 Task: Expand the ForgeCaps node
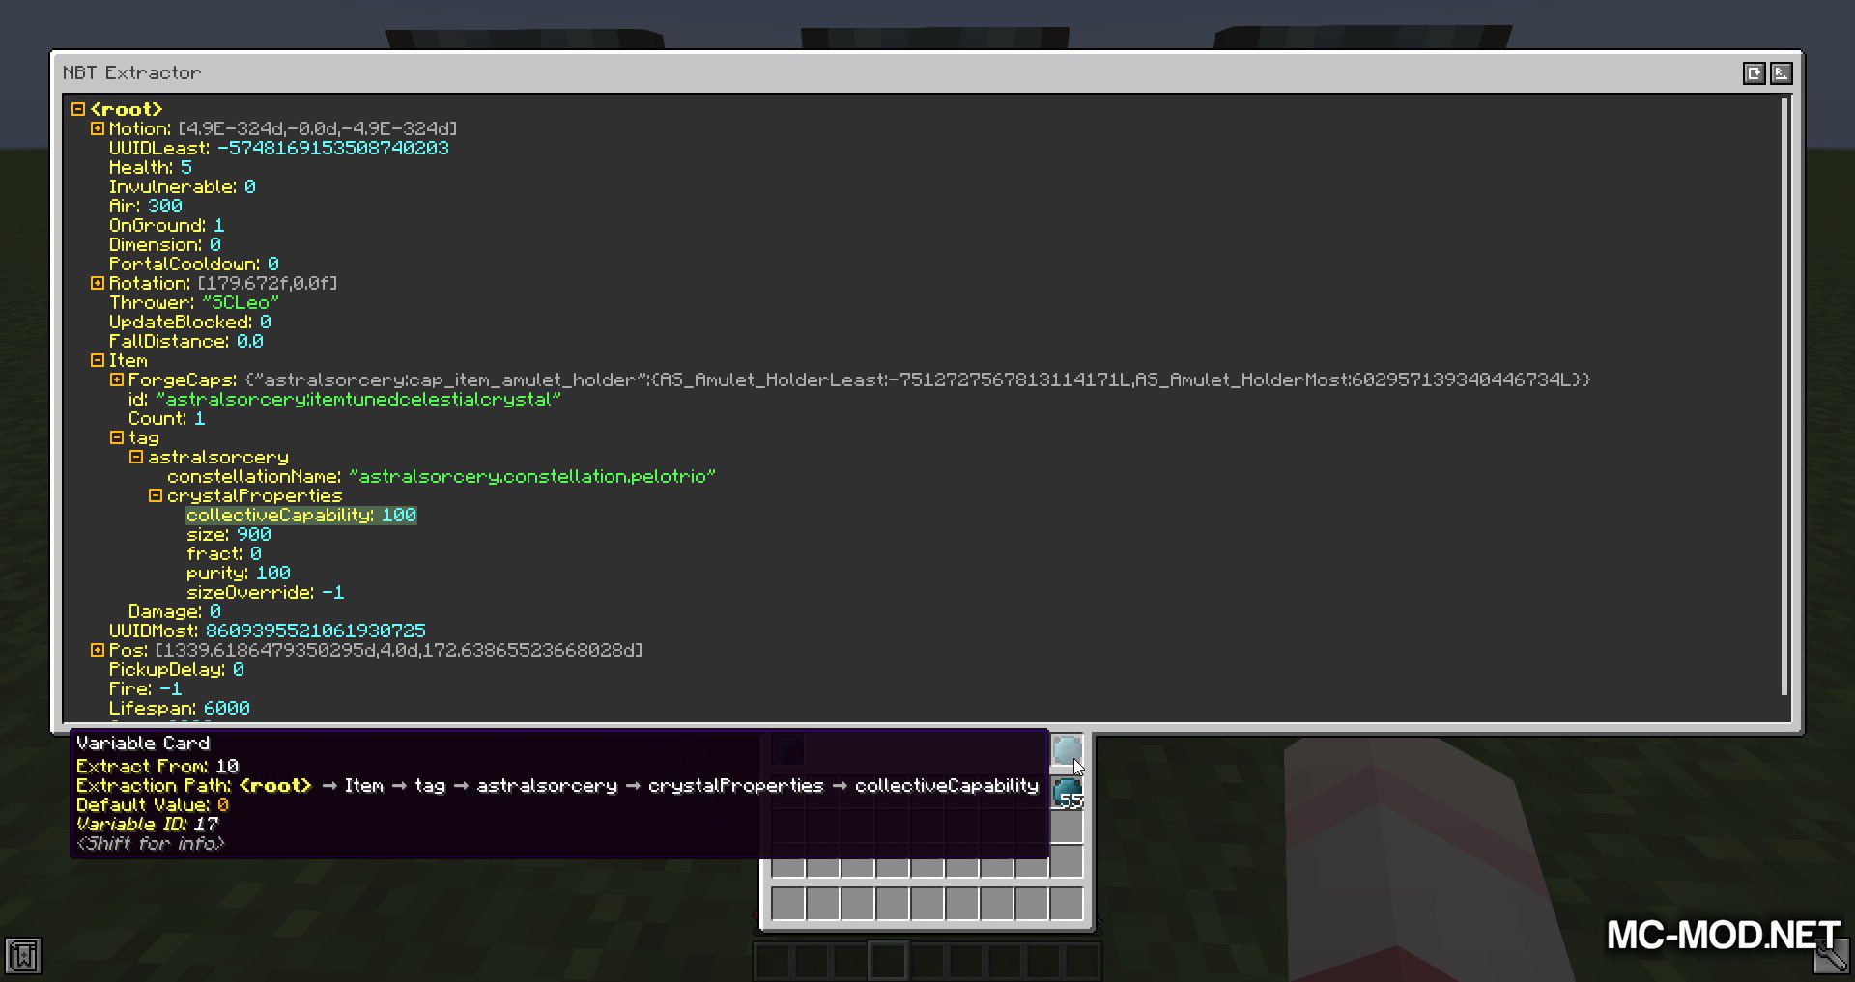coord(117,379)
